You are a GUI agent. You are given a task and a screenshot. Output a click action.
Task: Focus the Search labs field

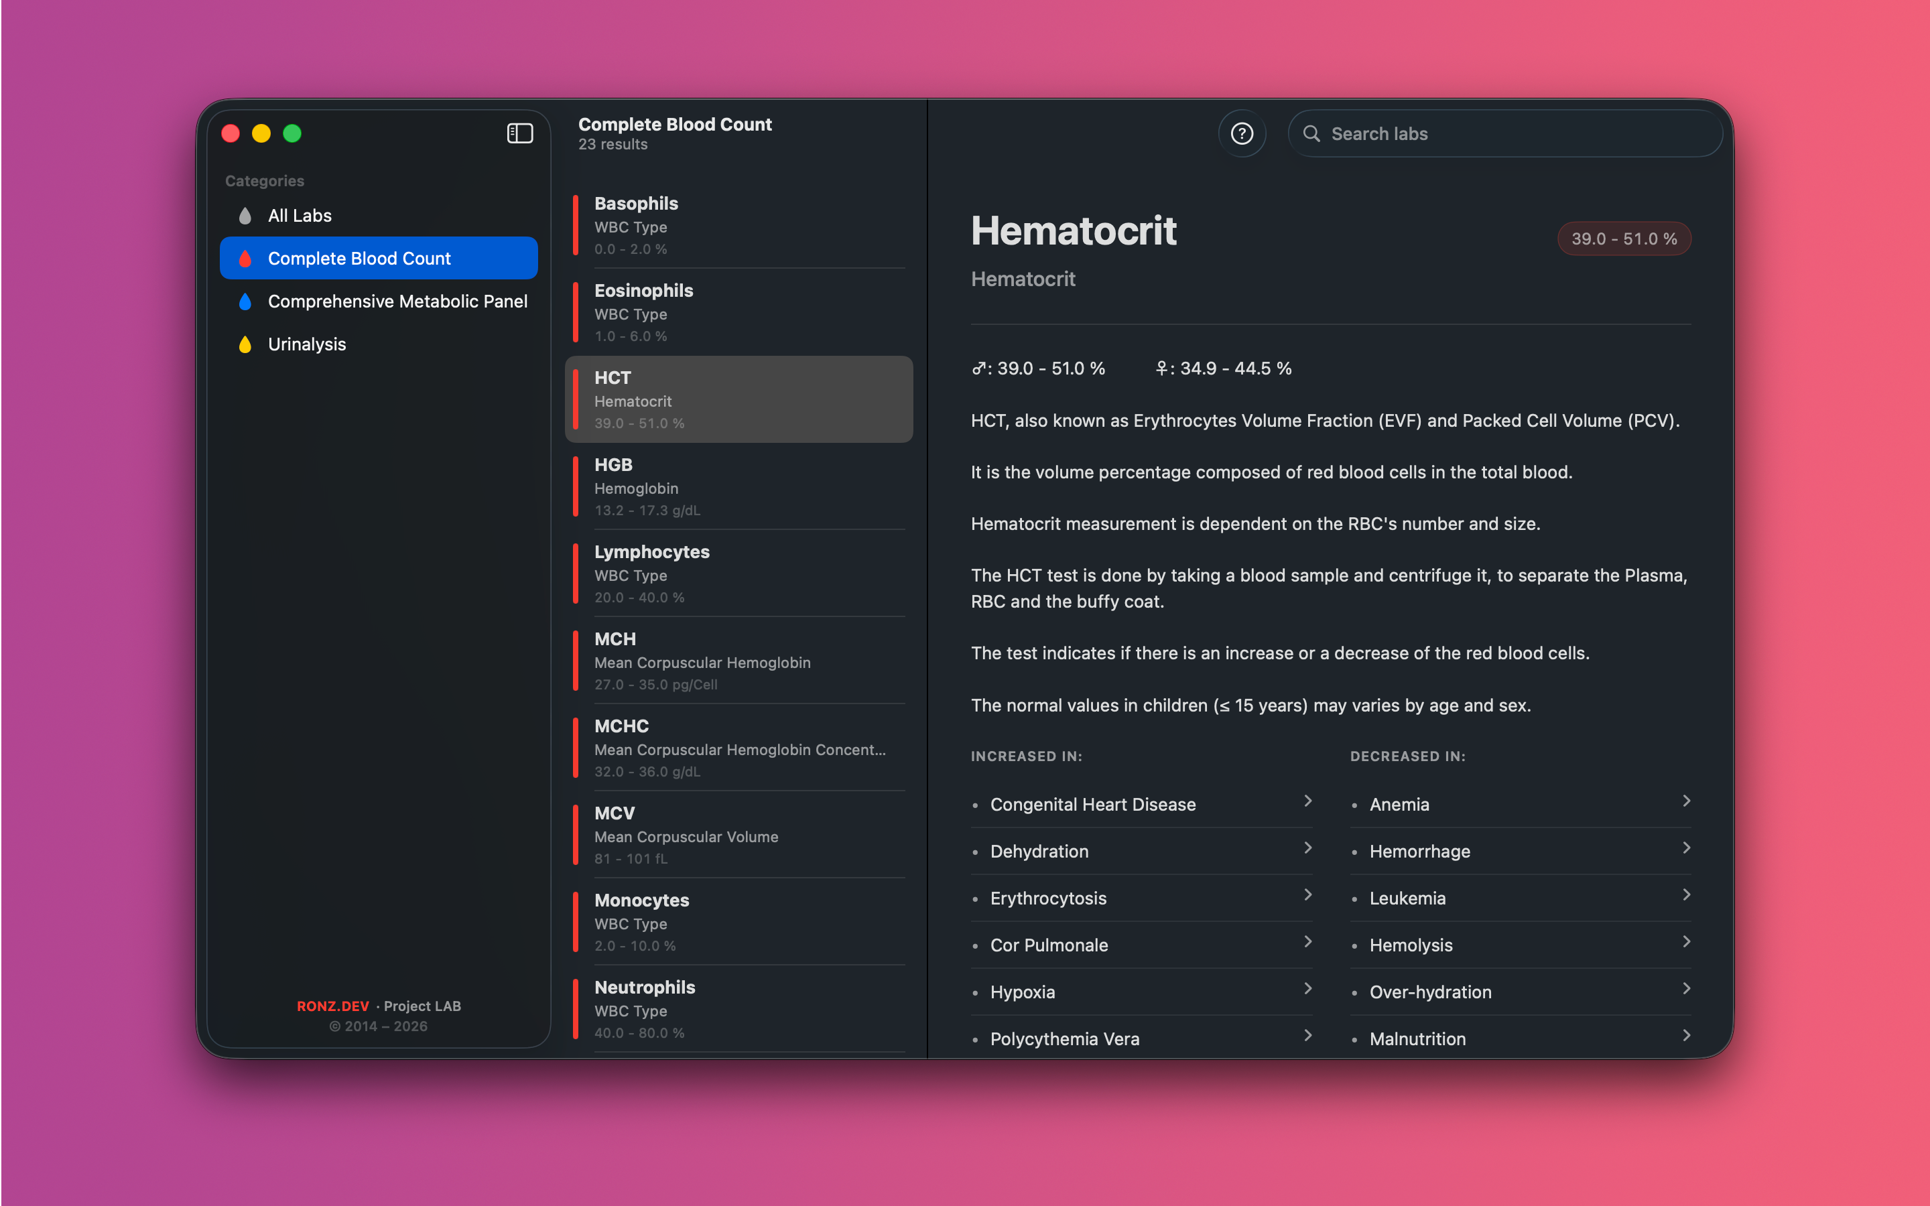[1505, 133]
